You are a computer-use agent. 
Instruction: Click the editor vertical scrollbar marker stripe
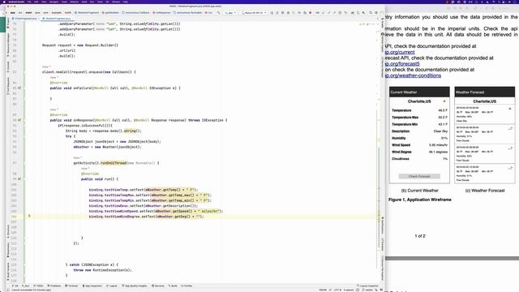379,152
